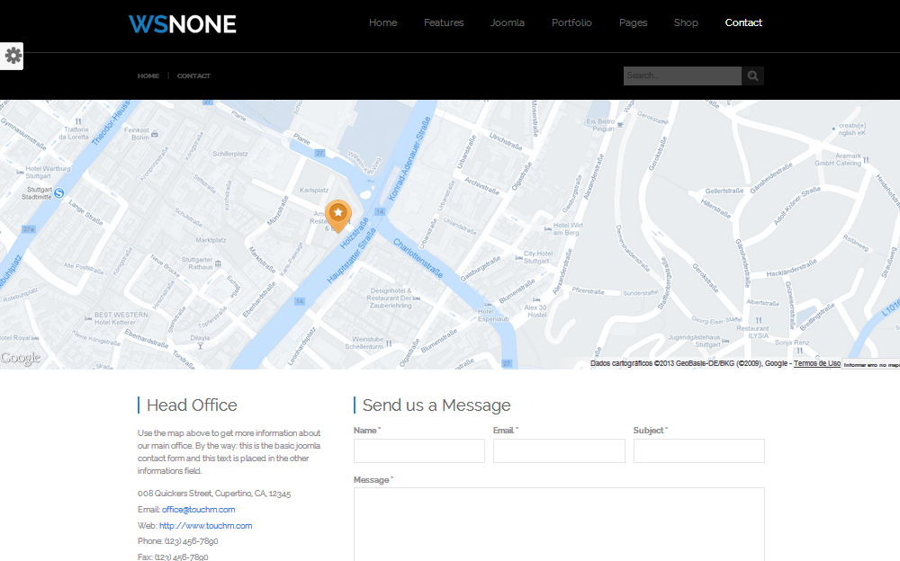Viewport: 900px width, 561px height.
Task: Click the Google logo on the map
Action: click(x=21, y=359)
